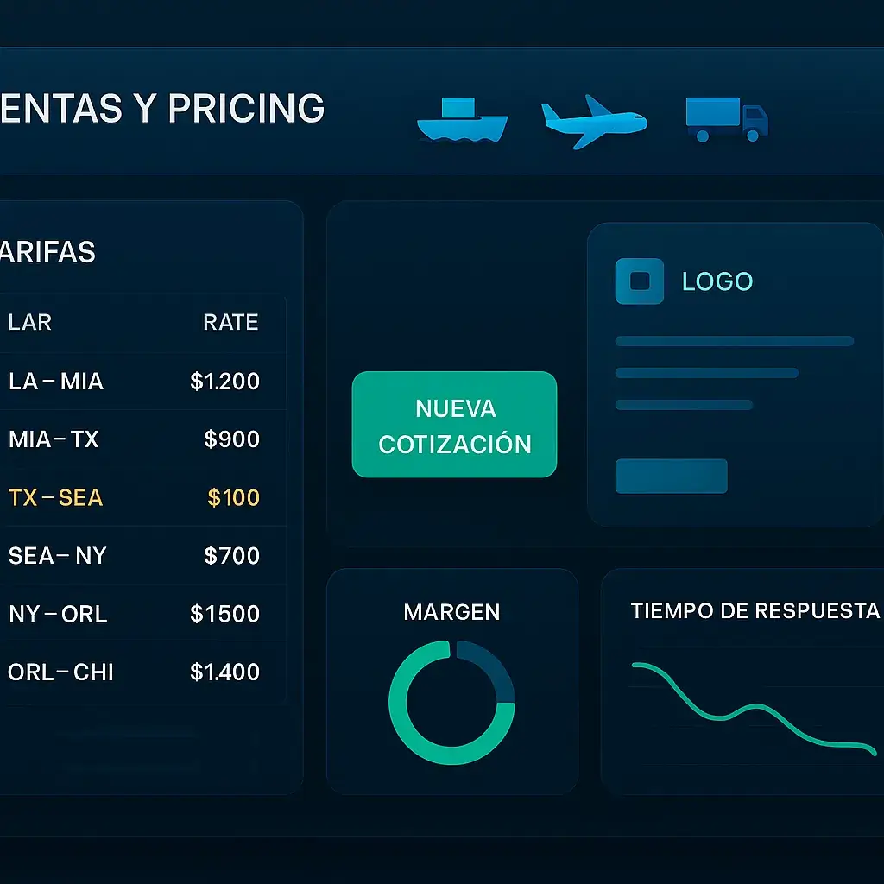Click the blue button in logo card

[671, 476]
